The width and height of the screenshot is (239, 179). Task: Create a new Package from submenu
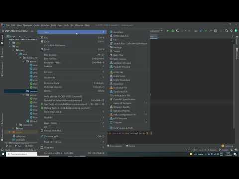point(129,47)
